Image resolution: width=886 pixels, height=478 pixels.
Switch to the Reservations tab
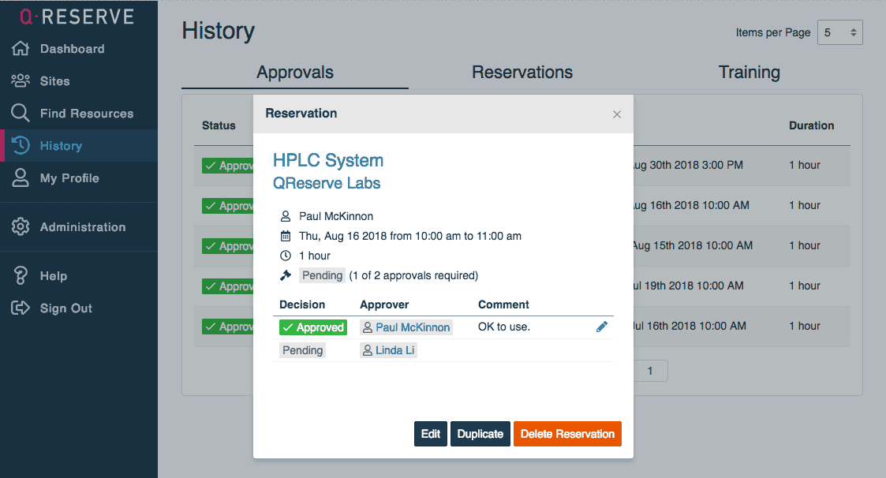[x=522, y=73]
